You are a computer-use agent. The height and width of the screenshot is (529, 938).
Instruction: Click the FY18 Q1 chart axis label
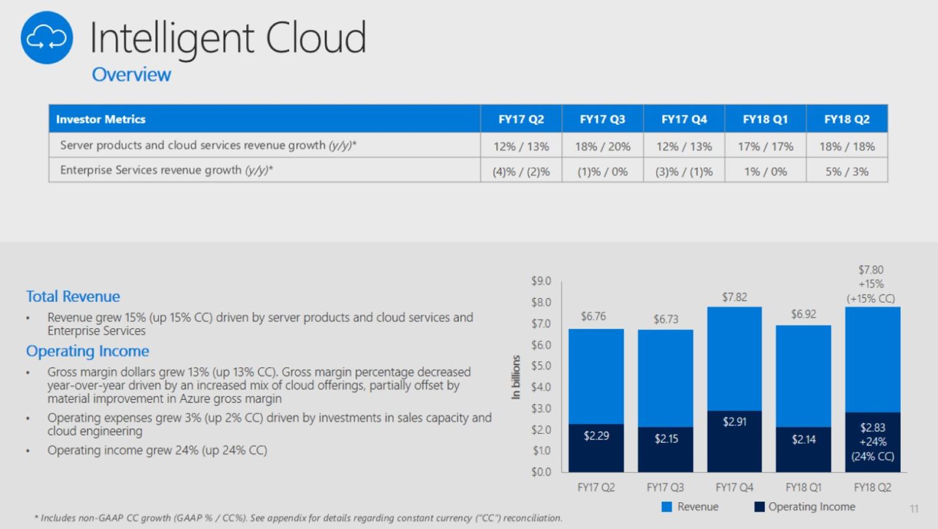point(804,487)
